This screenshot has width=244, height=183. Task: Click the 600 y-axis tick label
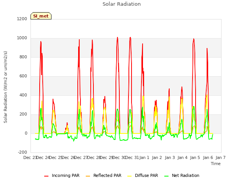pyautogui.click(x=23, y=76)
